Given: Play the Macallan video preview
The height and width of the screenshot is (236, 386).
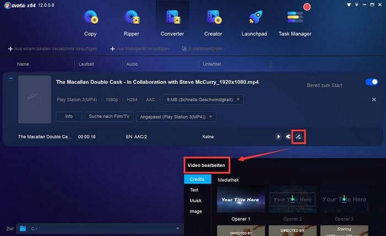Looking at the screenshot, I should [x=278, y=136].
